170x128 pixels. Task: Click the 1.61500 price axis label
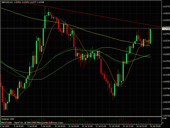(x=166, y=68)
